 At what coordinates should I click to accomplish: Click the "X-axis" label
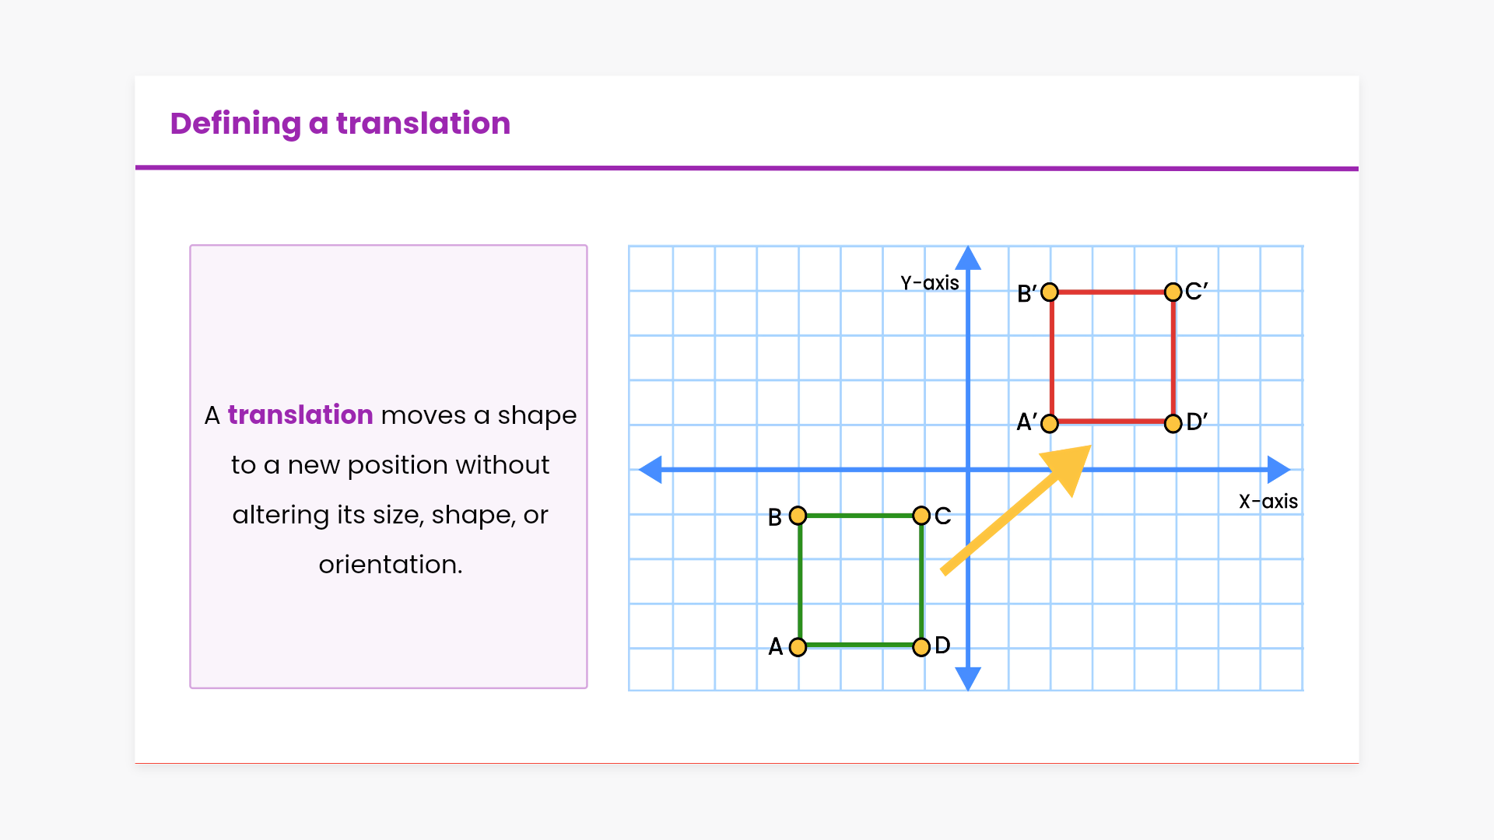point(1268,502)
